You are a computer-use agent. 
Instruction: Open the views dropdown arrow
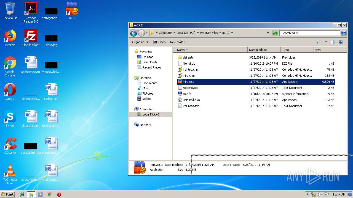coord(326,42)
